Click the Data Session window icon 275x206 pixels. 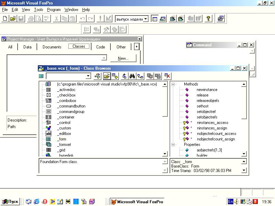pos(163,19)
